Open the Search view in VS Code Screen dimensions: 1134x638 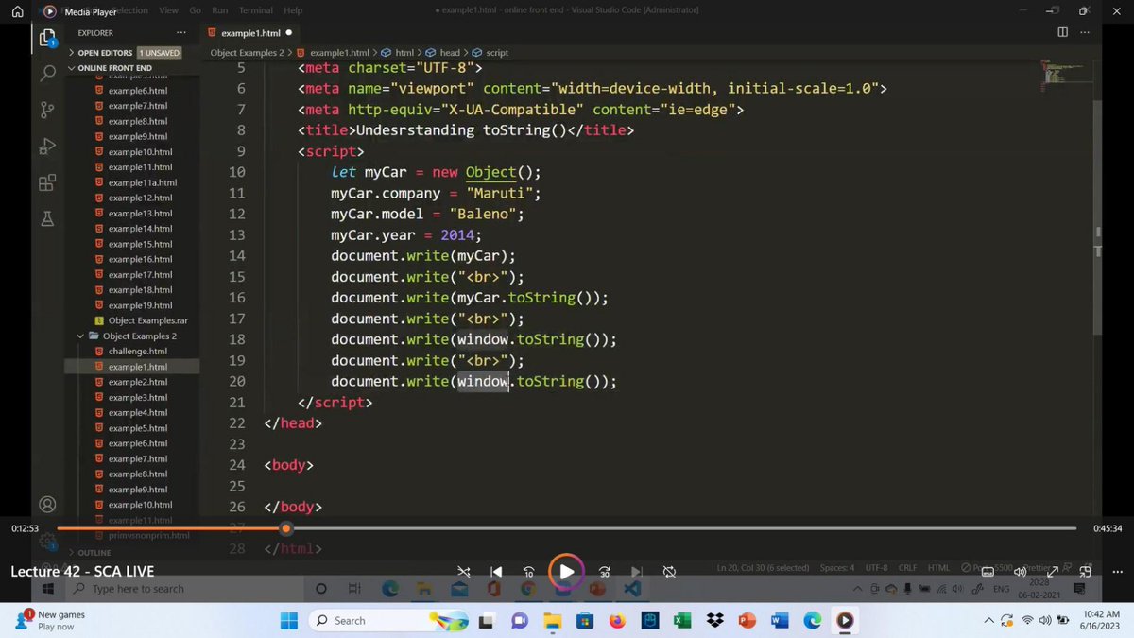point(47,72)
